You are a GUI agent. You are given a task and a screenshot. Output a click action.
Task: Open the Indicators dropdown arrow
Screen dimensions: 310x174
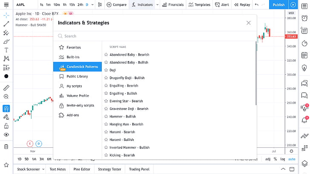[157, 5]
